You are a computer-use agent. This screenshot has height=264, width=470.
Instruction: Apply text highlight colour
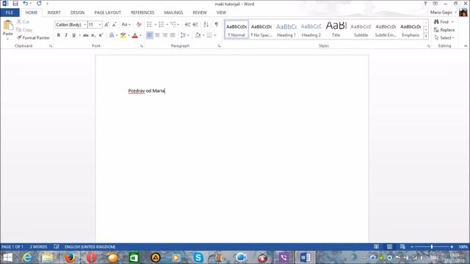click(x=123, y=35)
